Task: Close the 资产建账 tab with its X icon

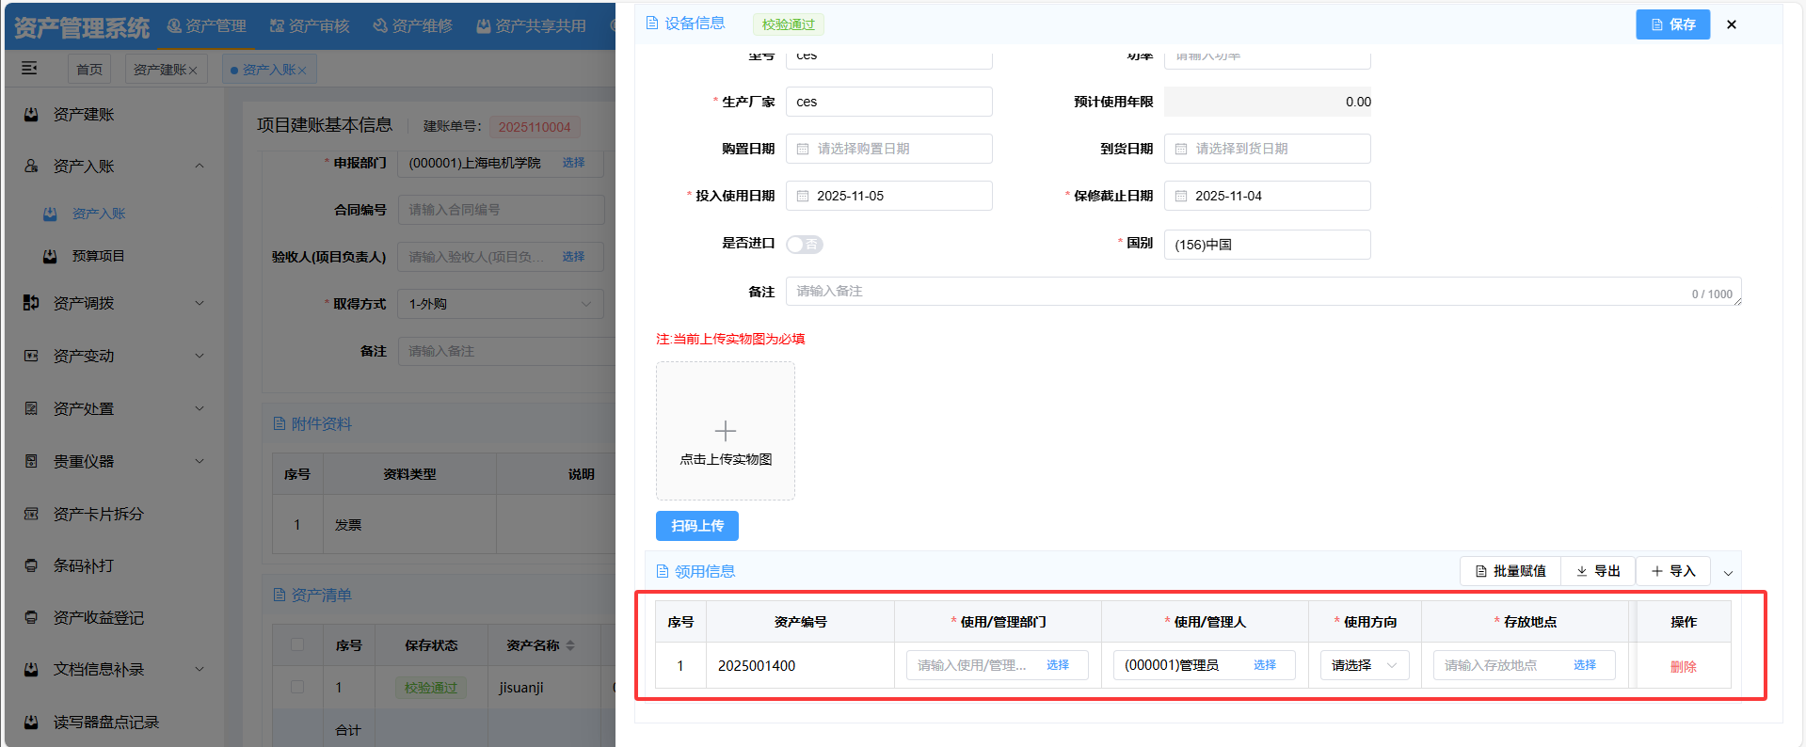Action: 193,71
